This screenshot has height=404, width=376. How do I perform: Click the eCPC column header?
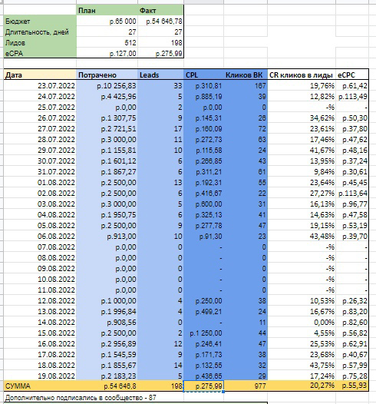352,75
